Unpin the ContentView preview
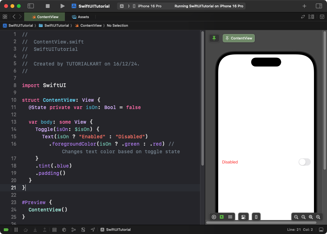 pos(214,38)
